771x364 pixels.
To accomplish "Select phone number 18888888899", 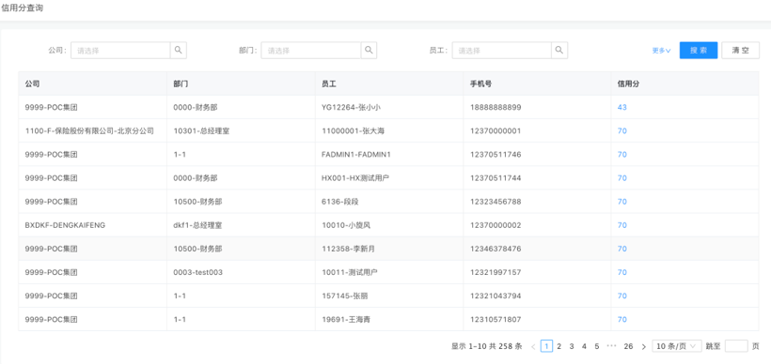I will click(496, 107).
